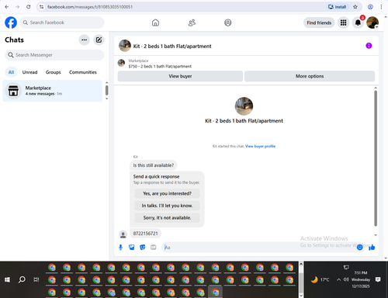This screenshot has height=298, width=388.
Task: Send quick response Sorry, it's not available.
Action: [167, 218]
